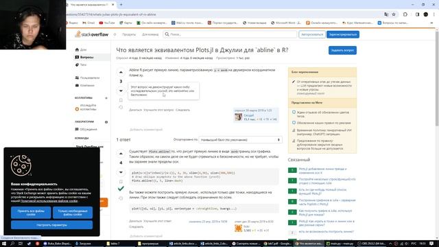Go to Tags in the left sidebar
439x247 pixels.
pos(81,64)
